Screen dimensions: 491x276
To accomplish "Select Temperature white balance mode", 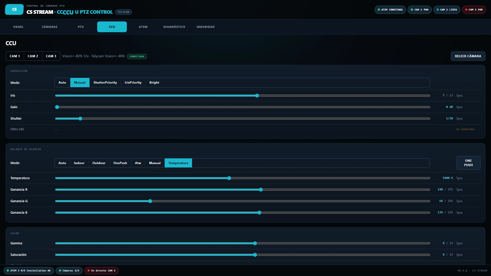I will tap(178, 163).
